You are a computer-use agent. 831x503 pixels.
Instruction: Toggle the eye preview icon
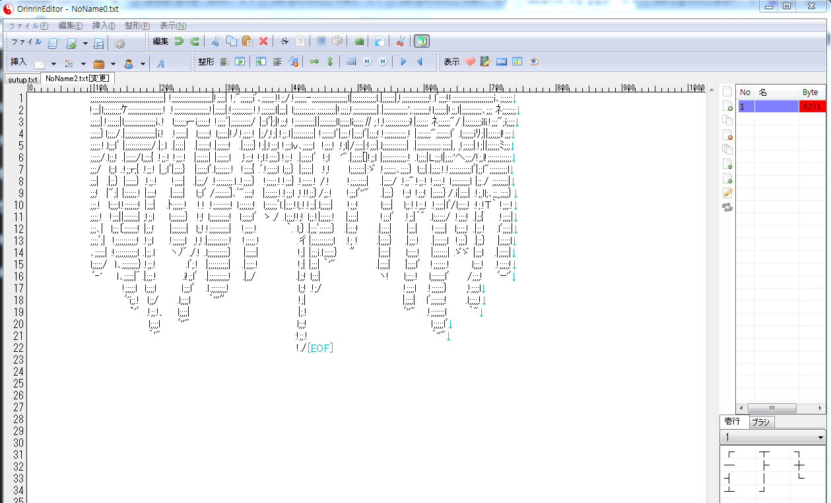[533, 62]
